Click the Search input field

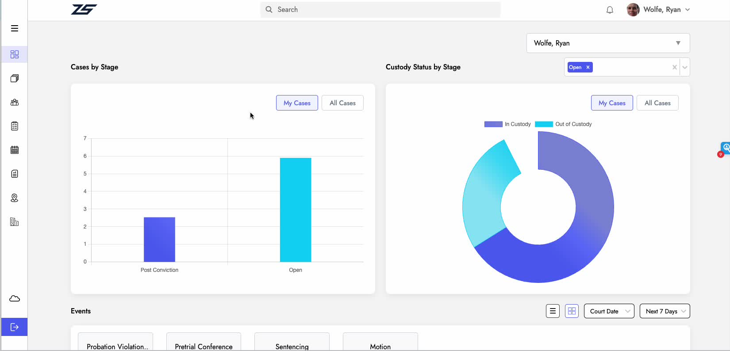pyautogui.click(x=385, y=10)
